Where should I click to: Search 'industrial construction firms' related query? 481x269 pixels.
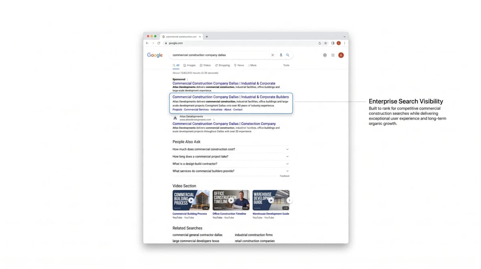(254, 235)
